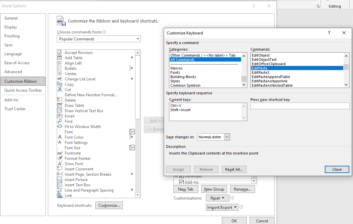Click the Categories list scrollbar thumb
The width and height of the screenshot is (353, 224).
coord(244,79)
